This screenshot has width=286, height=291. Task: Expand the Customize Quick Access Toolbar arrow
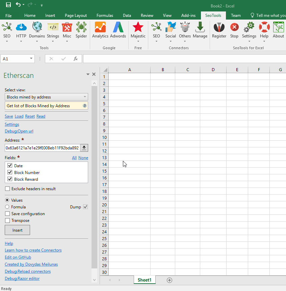(x=42, y=5)
